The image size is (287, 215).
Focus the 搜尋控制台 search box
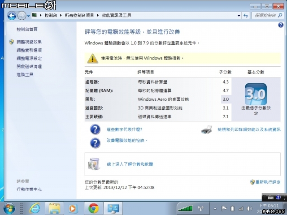268,16
